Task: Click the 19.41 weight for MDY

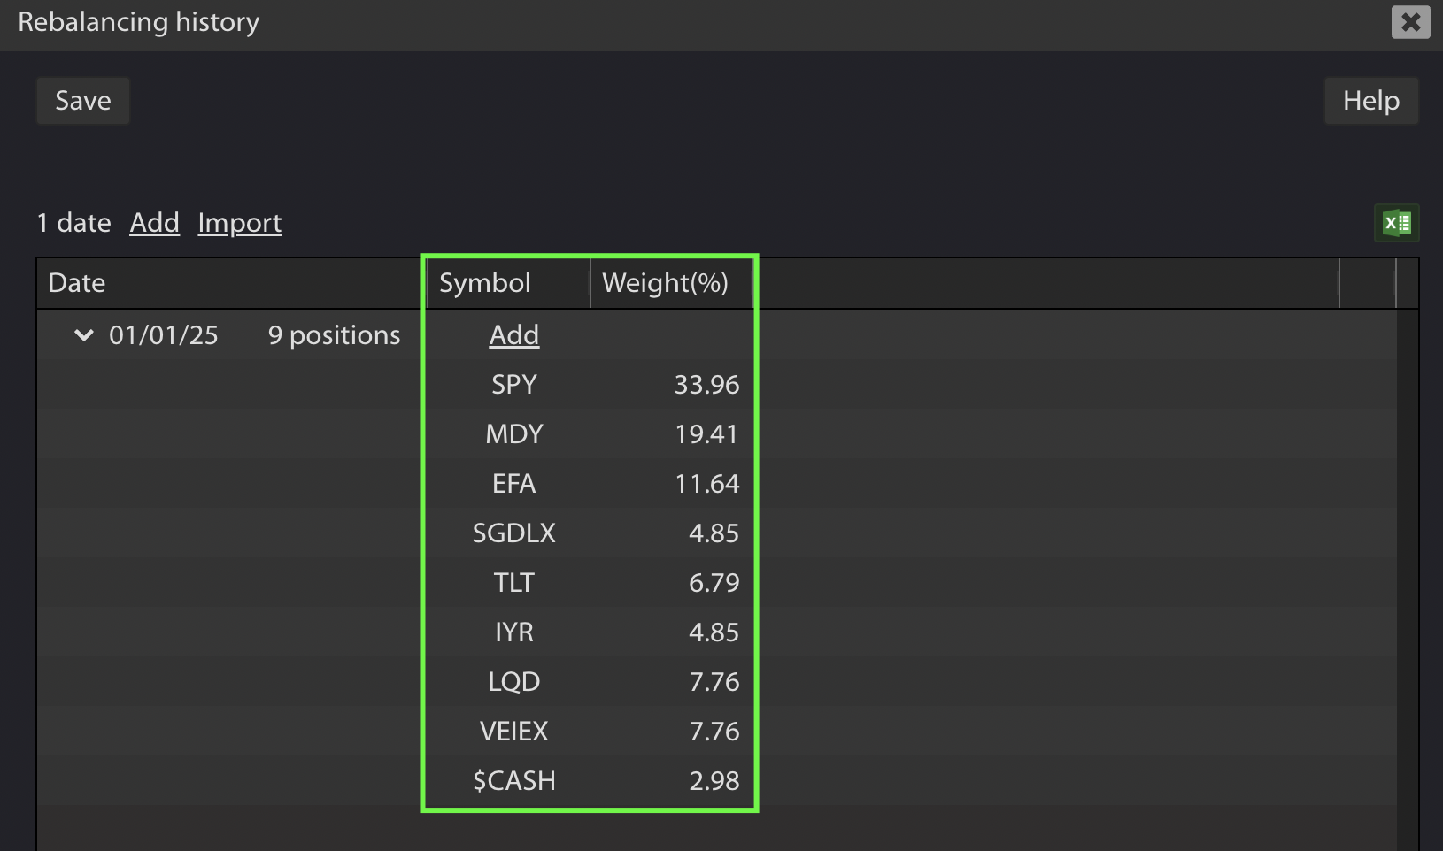Action: pos(706,434)
